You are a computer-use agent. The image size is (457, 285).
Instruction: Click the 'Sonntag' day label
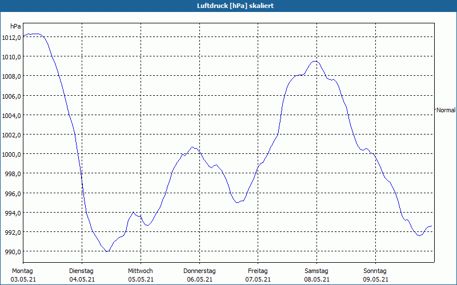[375, 271]
